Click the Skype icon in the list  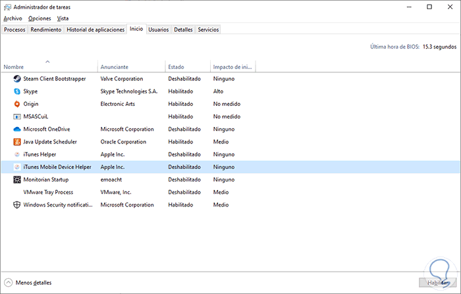(x=17, y=91)
